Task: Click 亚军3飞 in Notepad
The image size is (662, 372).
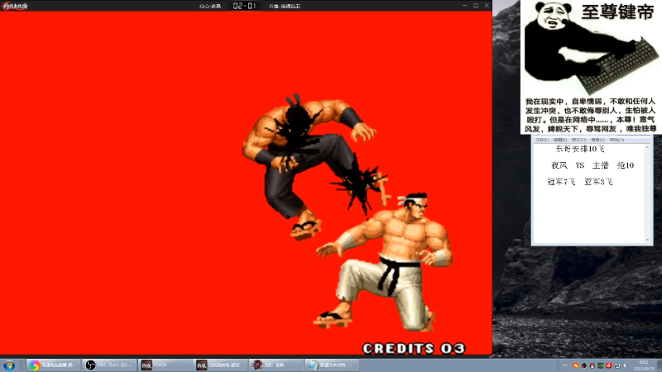Action: [x=598, y=182]
